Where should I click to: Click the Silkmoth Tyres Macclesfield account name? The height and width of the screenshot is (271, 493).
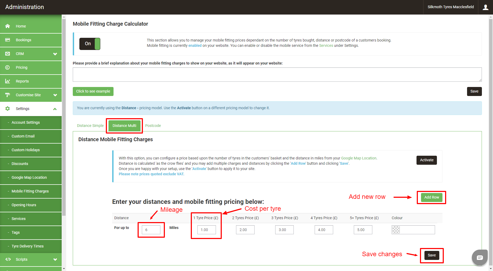[x=451, y=7]
